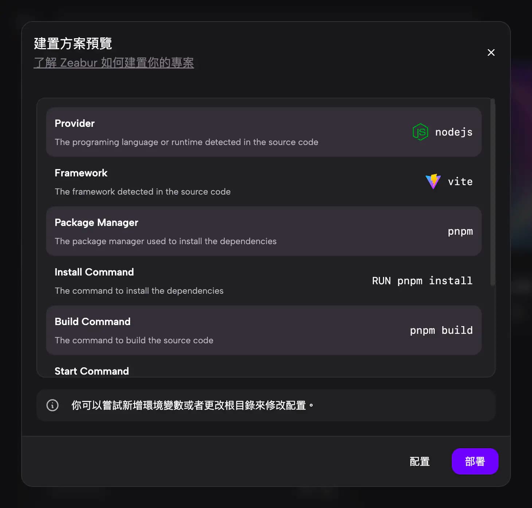Click the green hexagon JS badge

coord(420,132)
